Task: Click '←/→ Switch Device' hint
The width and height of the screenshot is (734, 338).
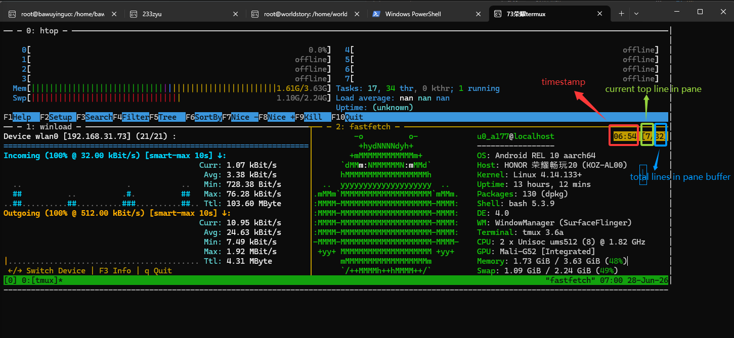Action: pos(47,271)
